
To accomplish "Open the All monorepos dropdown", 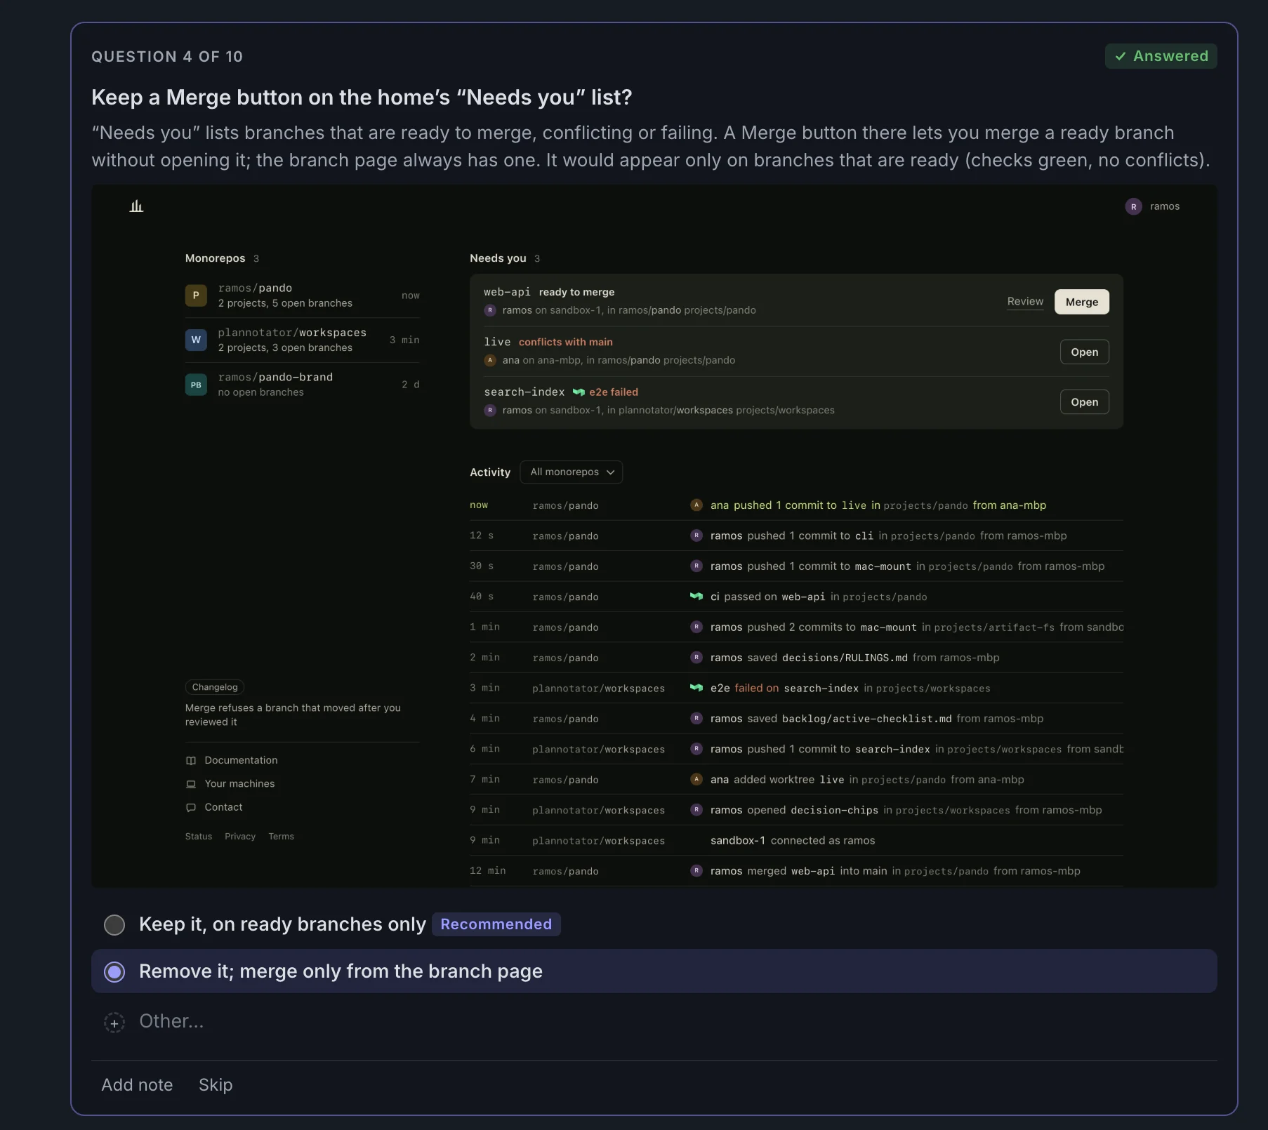I will (x=572, y=472).
